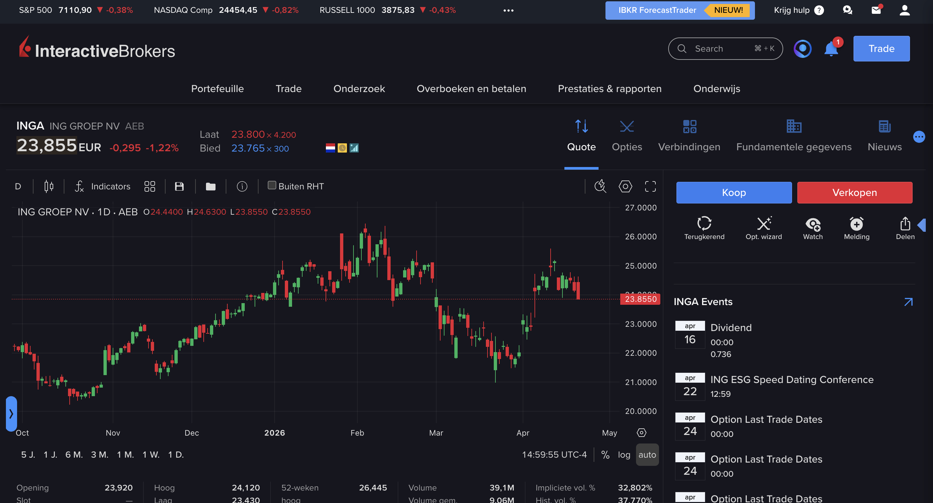Collapse the side action panel arrow
933x503 pixels.
pos(922,225)
